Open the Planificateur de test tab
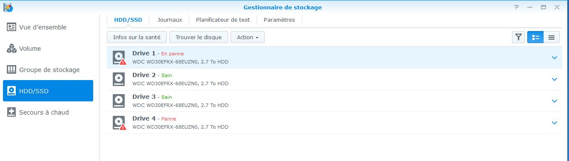 pyautogui.click(x=223, y=20)
